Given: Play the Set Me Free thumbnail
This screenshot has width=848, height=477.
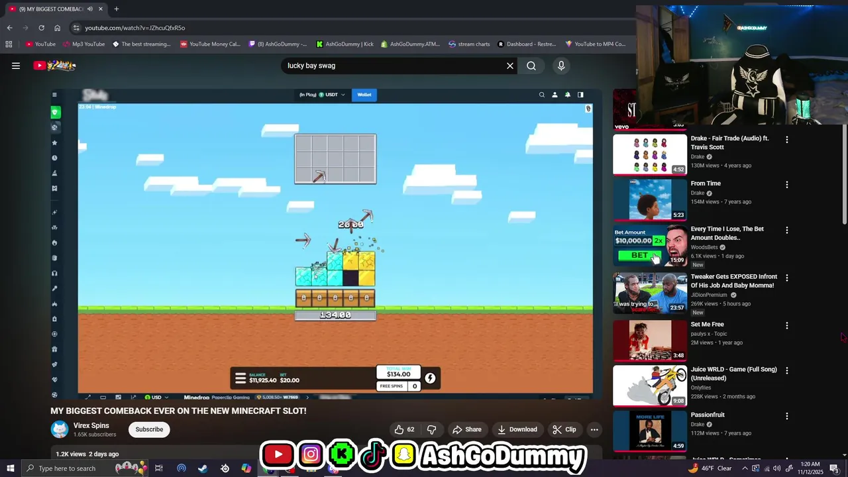Looking at the screenshot, I should click(x=650, y=341).
